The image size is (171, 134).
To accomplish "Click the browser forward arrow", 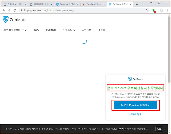I will pos(9,10).
